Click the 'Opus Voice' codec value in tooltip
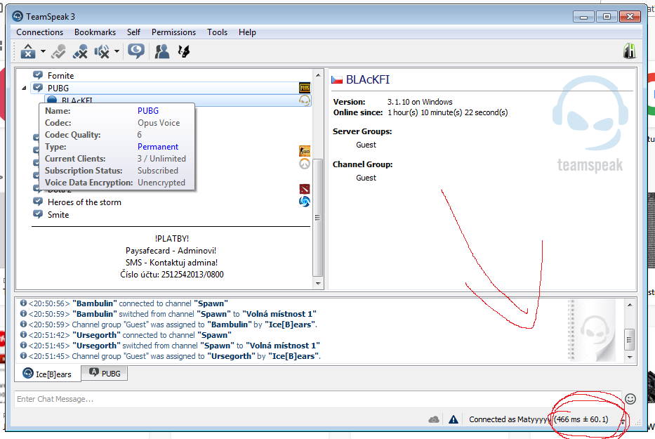 point(159,123)
